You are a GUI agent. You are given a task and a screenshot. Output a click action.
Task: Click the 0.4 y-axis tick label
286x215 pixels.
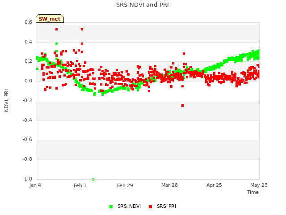tap(28, 42)
